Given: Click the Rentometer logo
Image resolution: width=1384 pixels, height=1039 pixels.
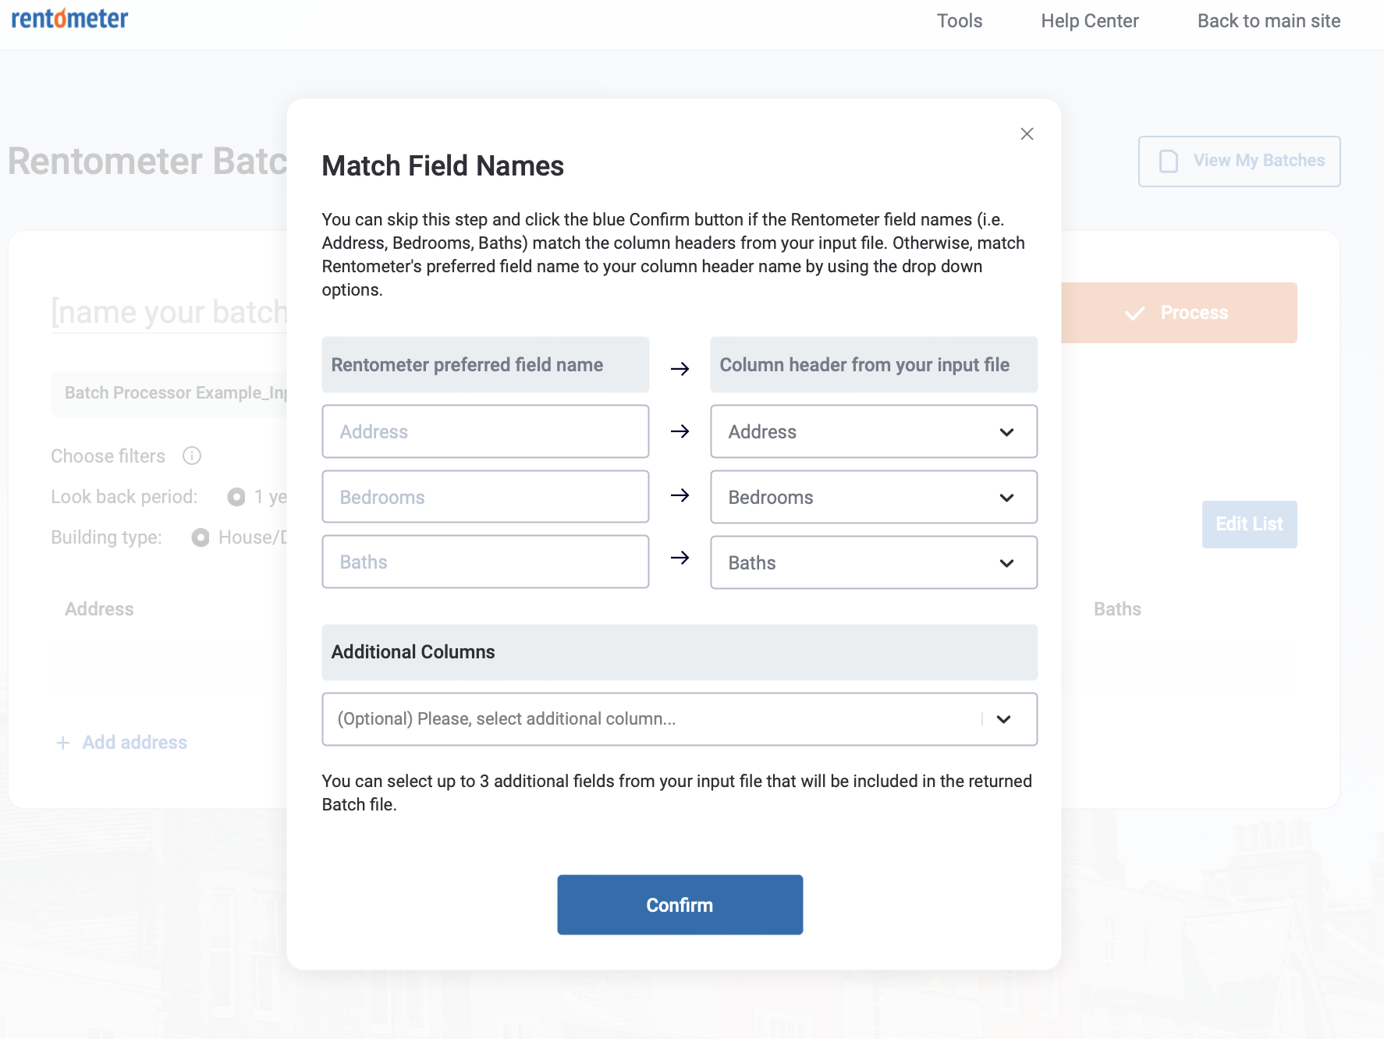Looking at the screenshot, I should [69, 18].
